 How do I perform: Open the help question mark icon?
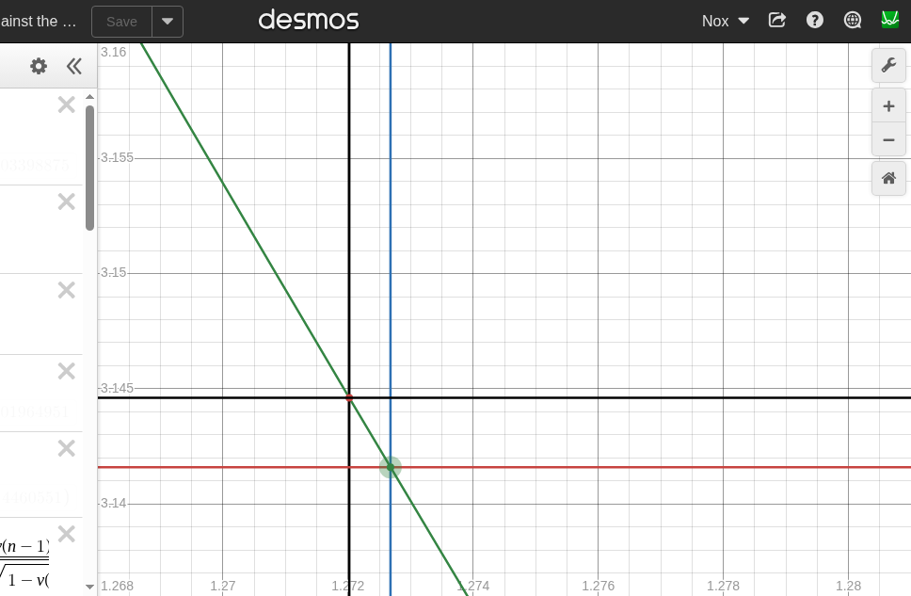[x=815, y=21]
